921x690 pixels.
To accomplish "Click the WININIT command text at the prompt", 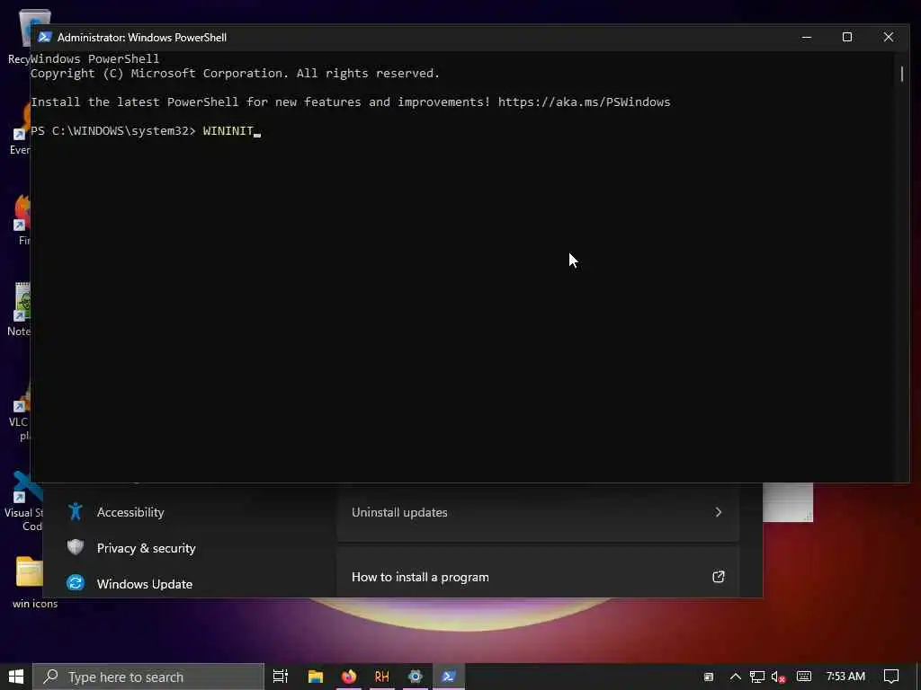I will (228, 131).
